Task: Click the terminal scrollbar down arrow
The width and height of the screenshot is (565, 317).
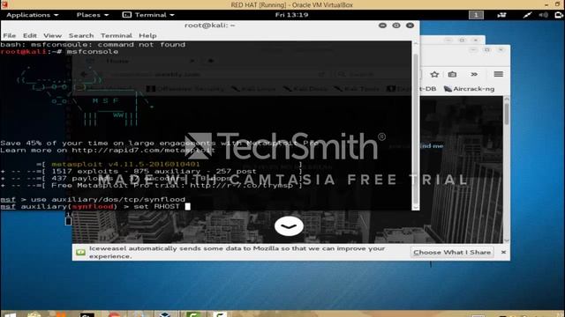Action: point(416,208)
